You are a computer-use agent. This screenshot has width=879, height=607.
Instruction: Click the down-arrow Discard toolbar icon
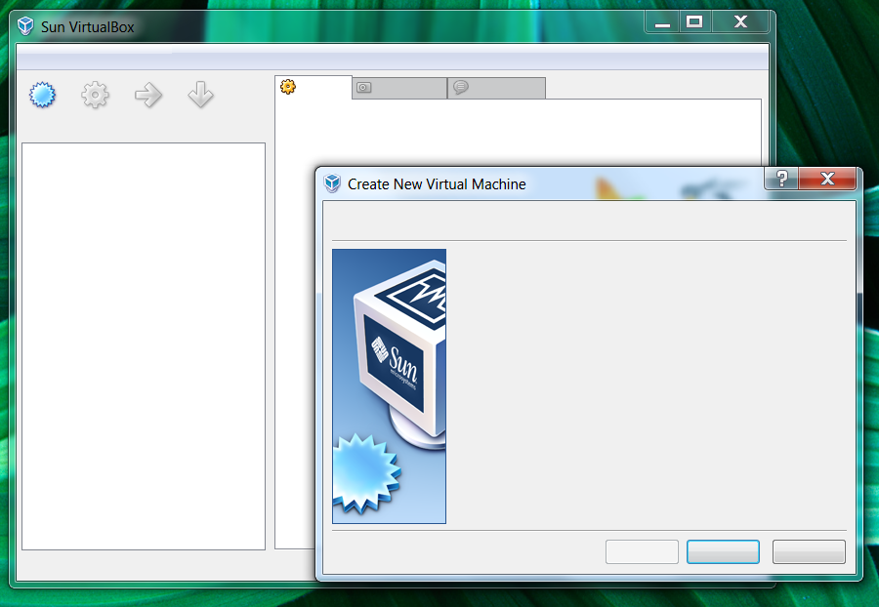coord(200,94)
